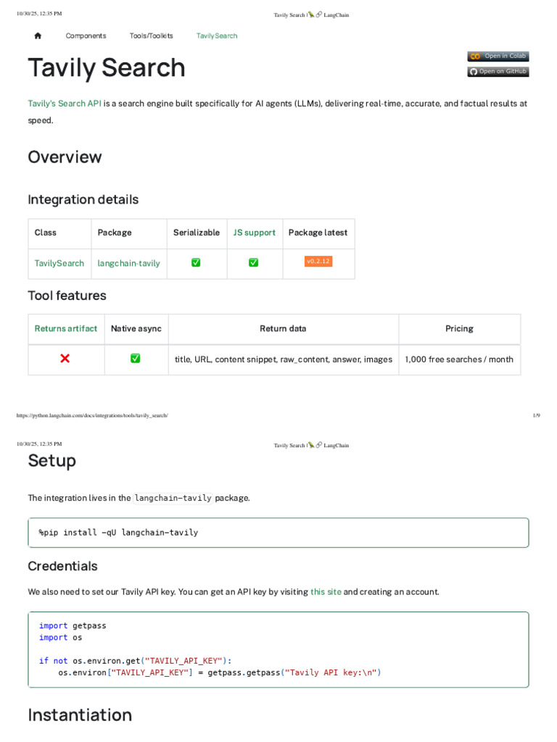Open the Returns artifact header link

click(66, 328)
